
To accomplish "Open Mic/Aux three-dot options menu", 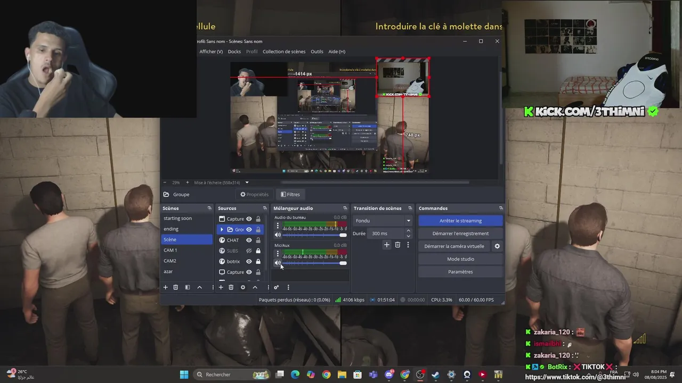I will pos(278,254).
